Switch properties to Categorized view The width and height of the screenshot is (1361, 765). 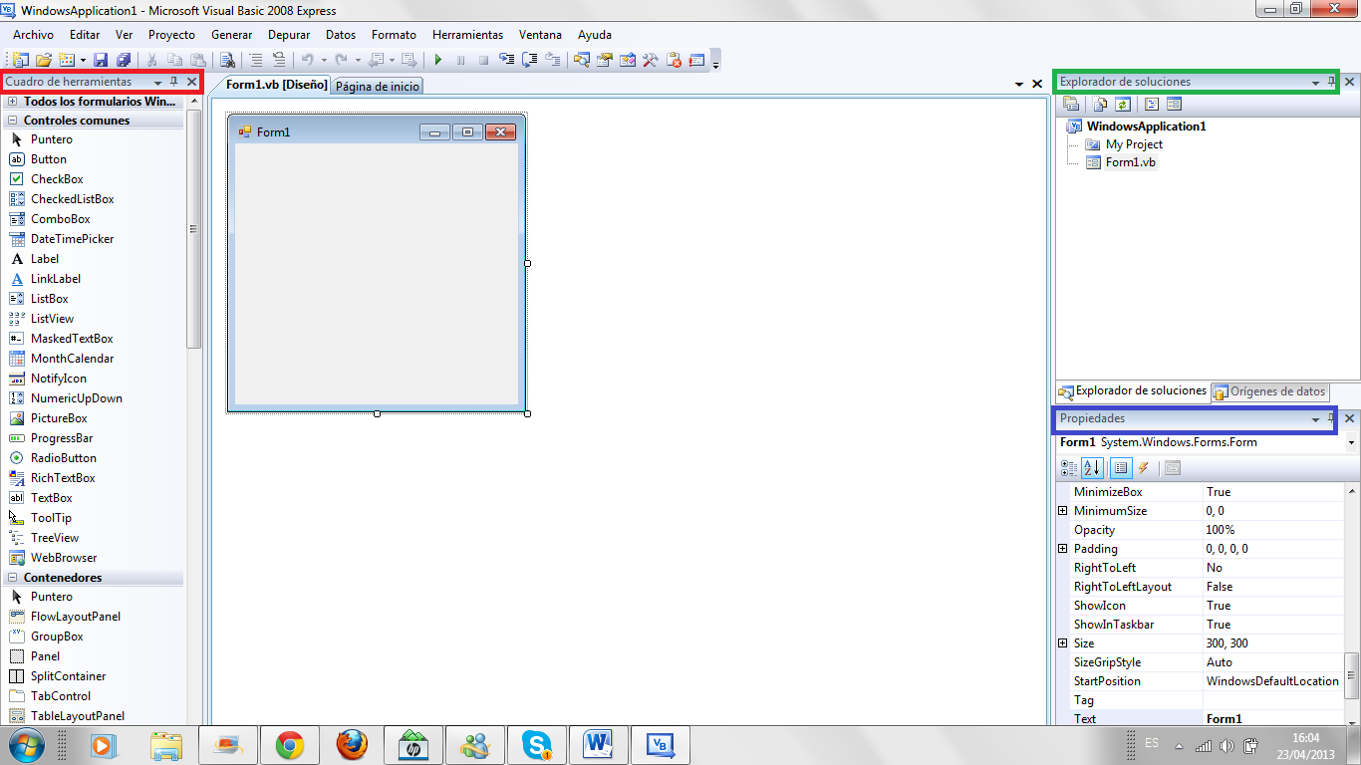(x=1071, y=467)
